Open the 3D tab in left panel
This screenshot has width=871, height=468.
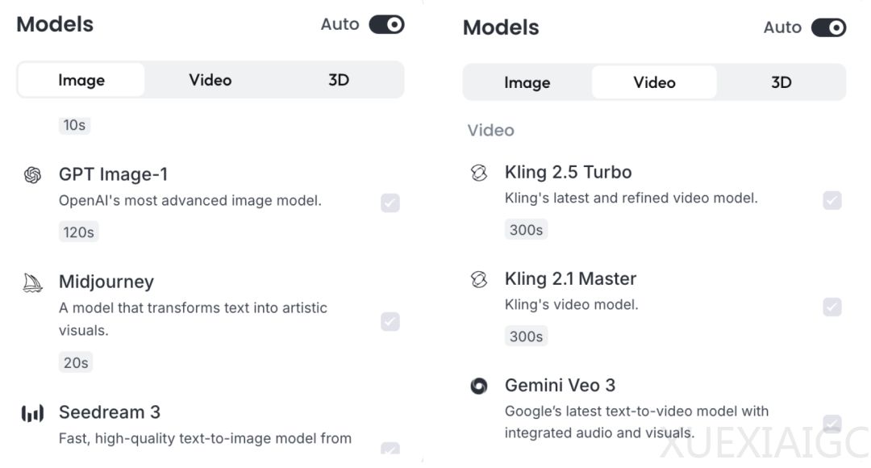[338, 80]
